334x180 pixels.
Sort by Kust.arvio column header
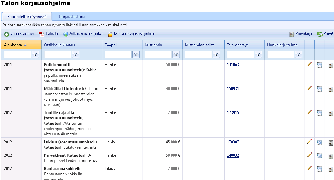[x=162, y=45]
